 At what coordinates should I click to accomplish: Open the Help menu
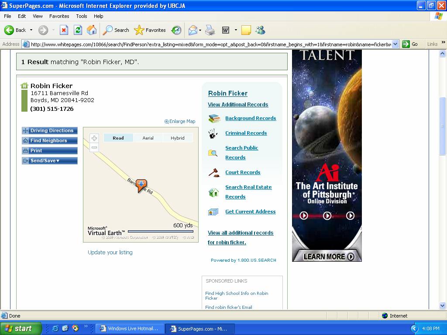[x=98, y=16]
